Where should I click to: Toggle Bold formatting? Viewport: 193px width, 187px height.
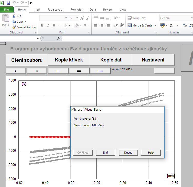pyautogui.click(x=42, y=25)
